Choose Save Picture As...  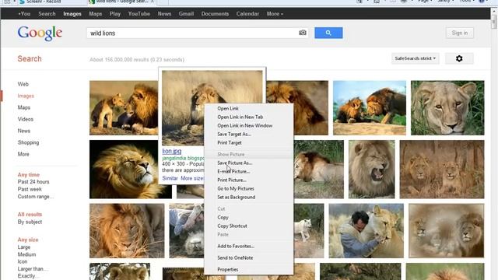click(x=235, y=163)
